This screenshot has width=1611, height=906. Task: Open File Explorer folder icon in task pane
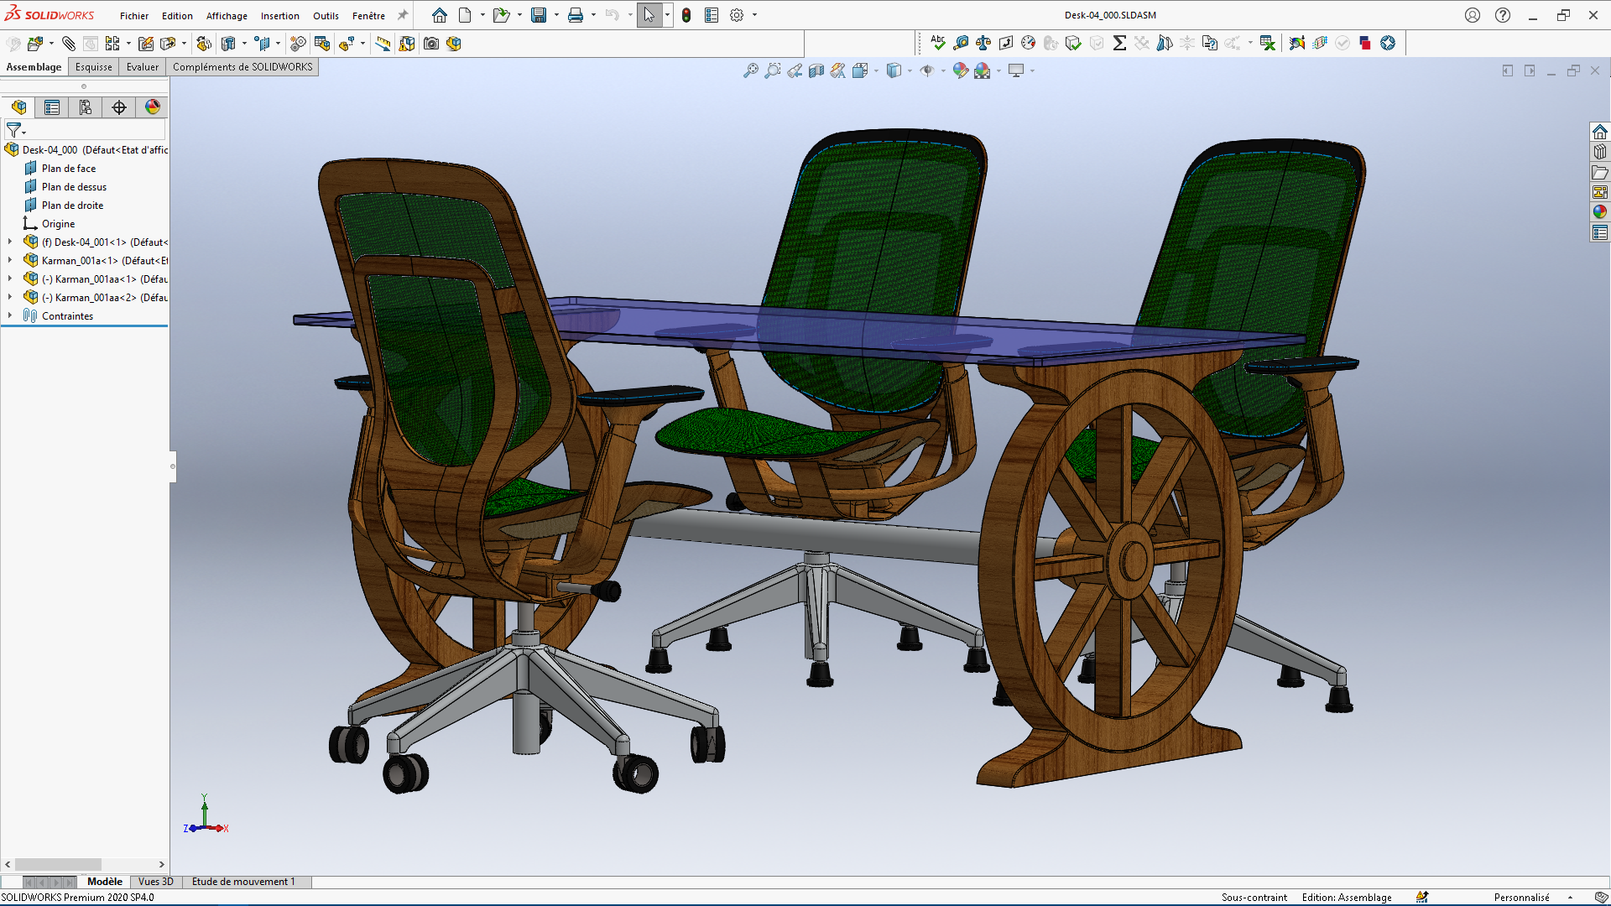[1600, 172]
